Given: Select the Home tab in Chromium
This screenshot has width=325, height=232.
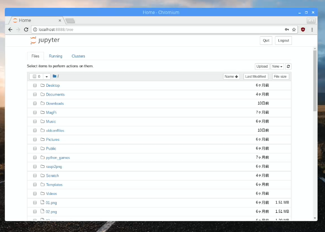Looking at the screenshot, I should tap(36, 20).
